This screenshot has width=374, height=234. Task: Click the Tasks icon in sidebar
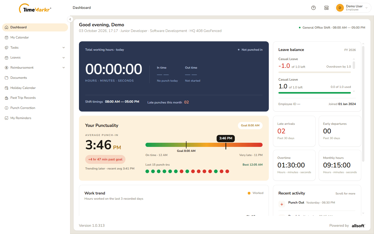(x=6, y=48)
